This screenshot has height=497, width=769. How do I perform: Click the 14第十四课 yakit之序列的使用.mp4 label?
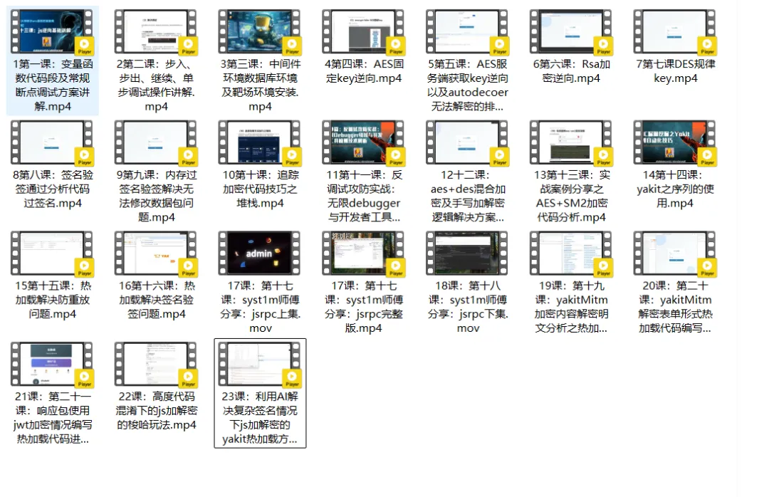tap(675, 189)
